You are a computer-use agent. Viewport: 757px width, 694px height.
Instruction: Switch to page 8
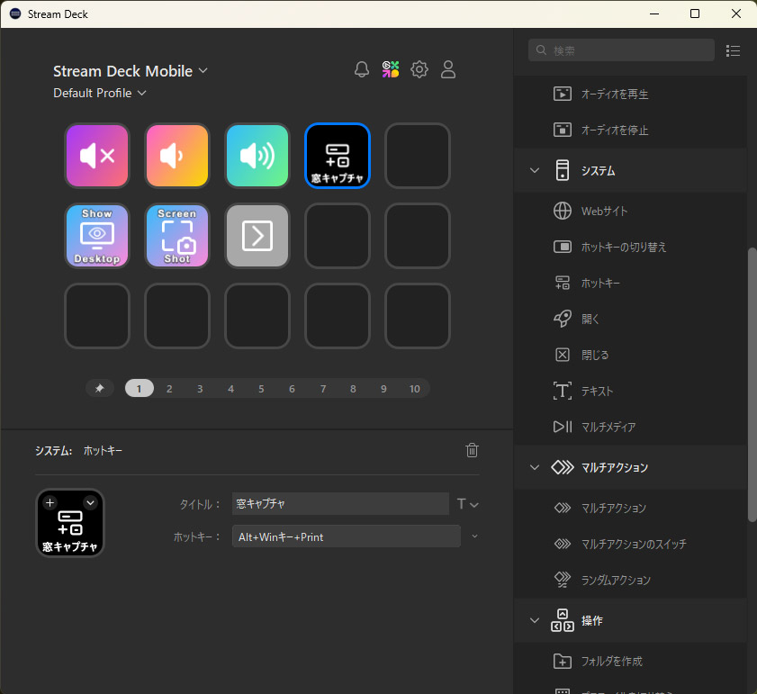pyautogui.click(x=353, y=388)
